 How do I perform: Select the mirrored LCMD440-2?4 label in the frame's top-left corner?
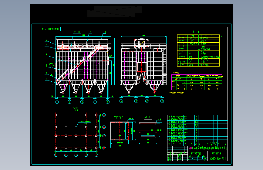point(51,29)
